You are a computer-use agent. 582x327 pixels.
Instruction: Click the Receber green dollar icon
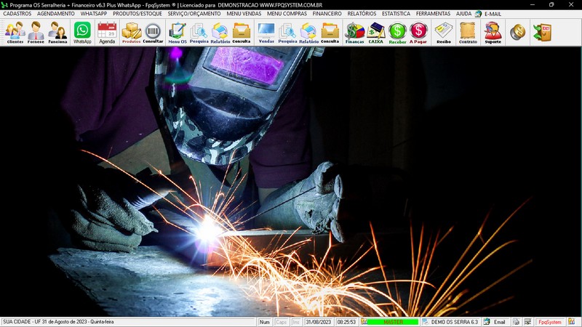click(x=397, y=32)
